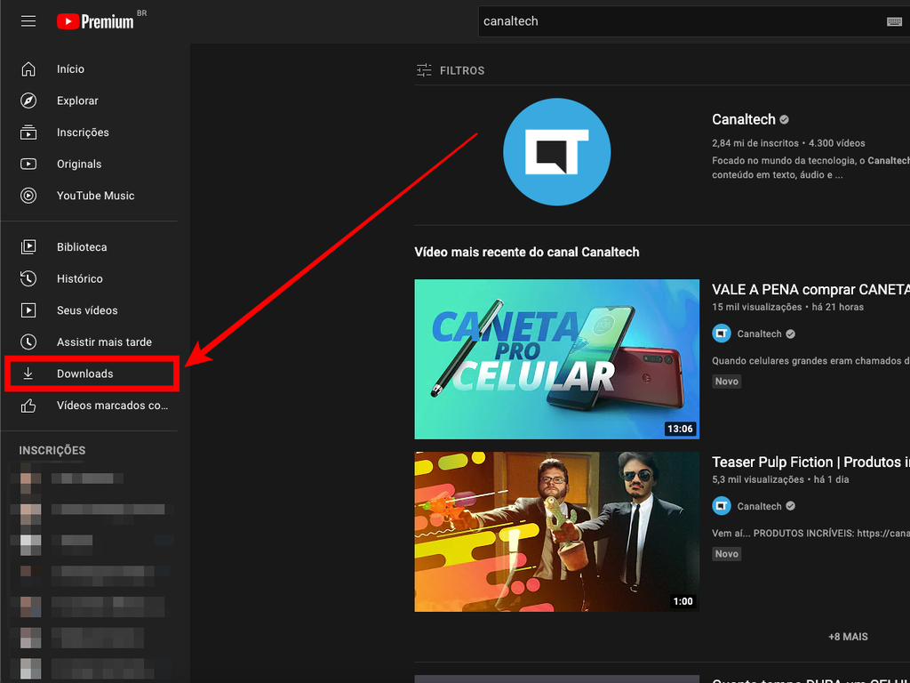The height and width of the screenshot is (683, 910).
Task: Click the Canaltech channel title
Action: pos(744,119)
